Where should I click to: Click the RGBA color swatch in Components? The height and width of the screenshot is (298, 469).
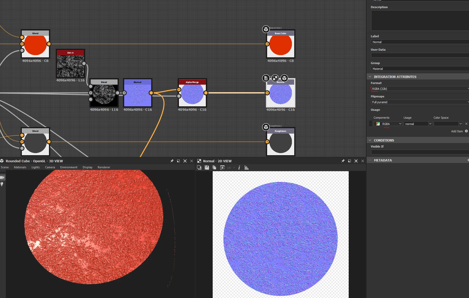coord(378,124)
